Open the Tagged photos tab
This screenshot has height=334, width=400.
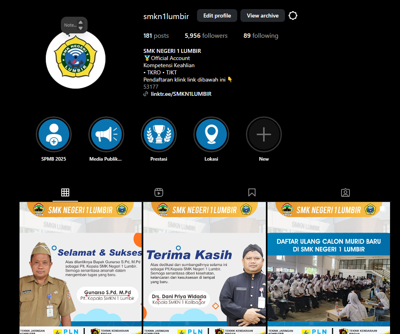[x=345, y=192]
